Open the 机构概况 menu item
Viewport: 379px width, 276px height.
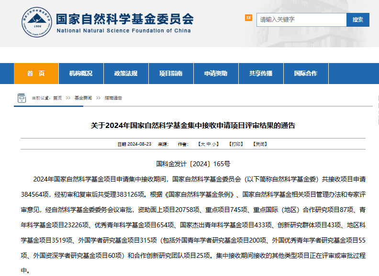coord(80,74)
